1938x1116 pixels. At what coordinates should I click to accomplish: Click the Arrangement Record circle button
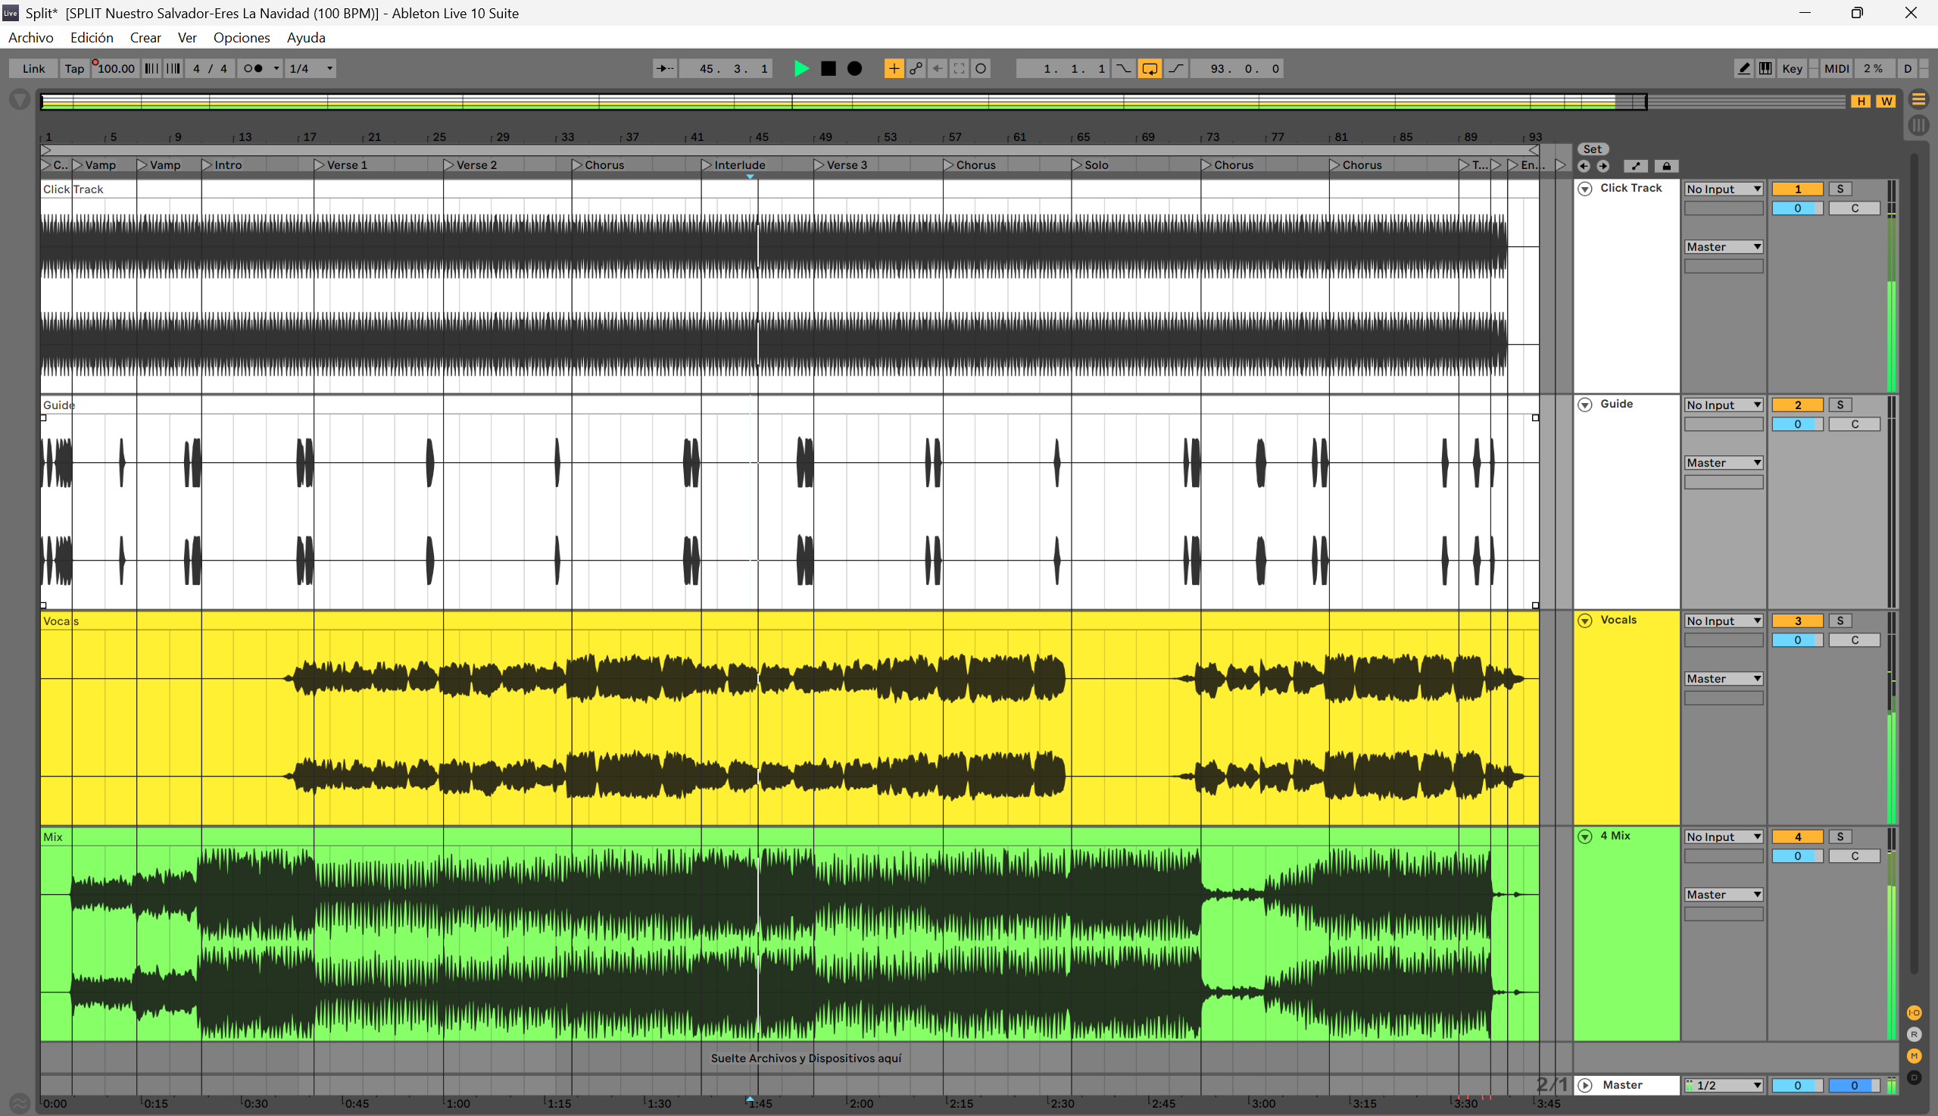(x=854, y=69)
